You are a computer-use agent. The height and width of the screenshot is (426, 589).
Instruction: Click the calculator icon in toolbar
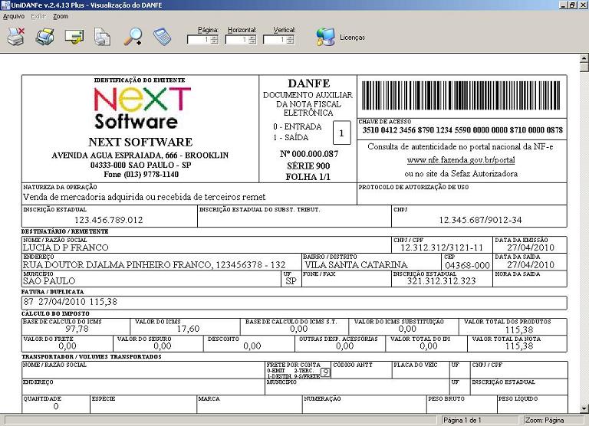[163, 37]
